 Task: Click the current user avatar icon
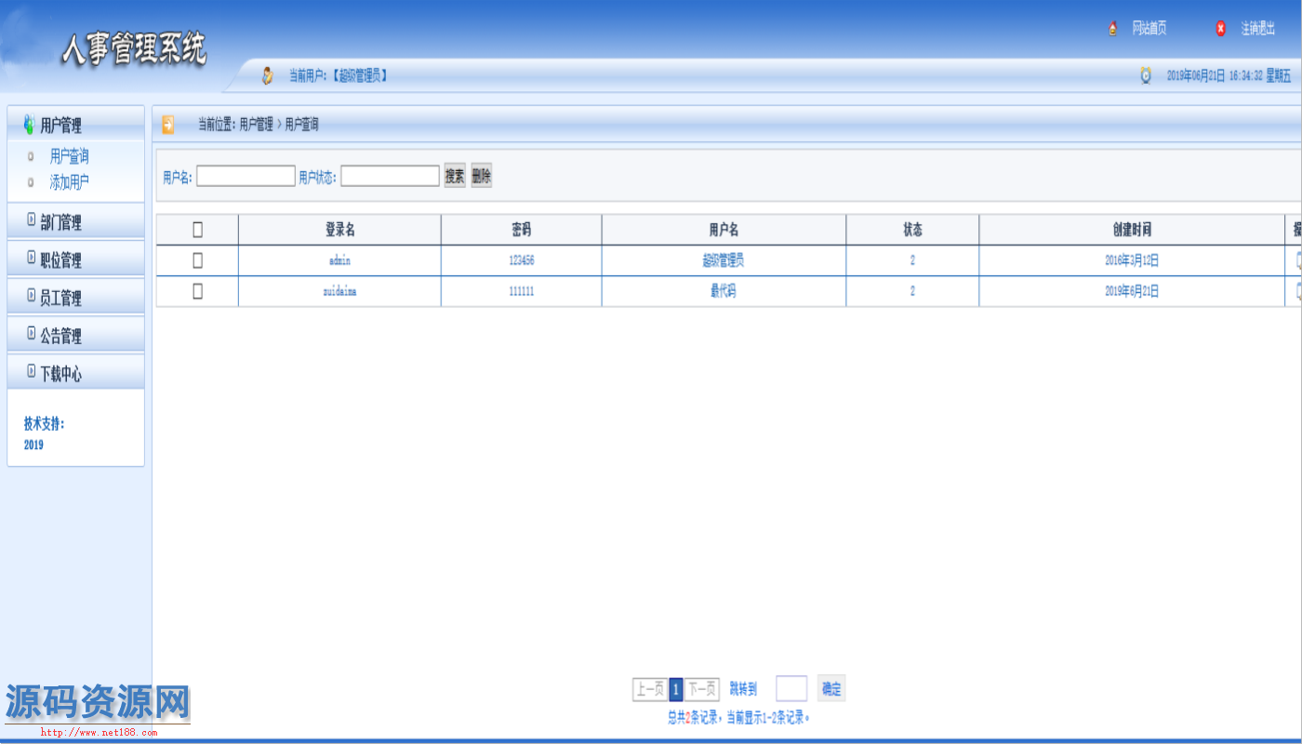pyautogui.click(x=268, y=75)
